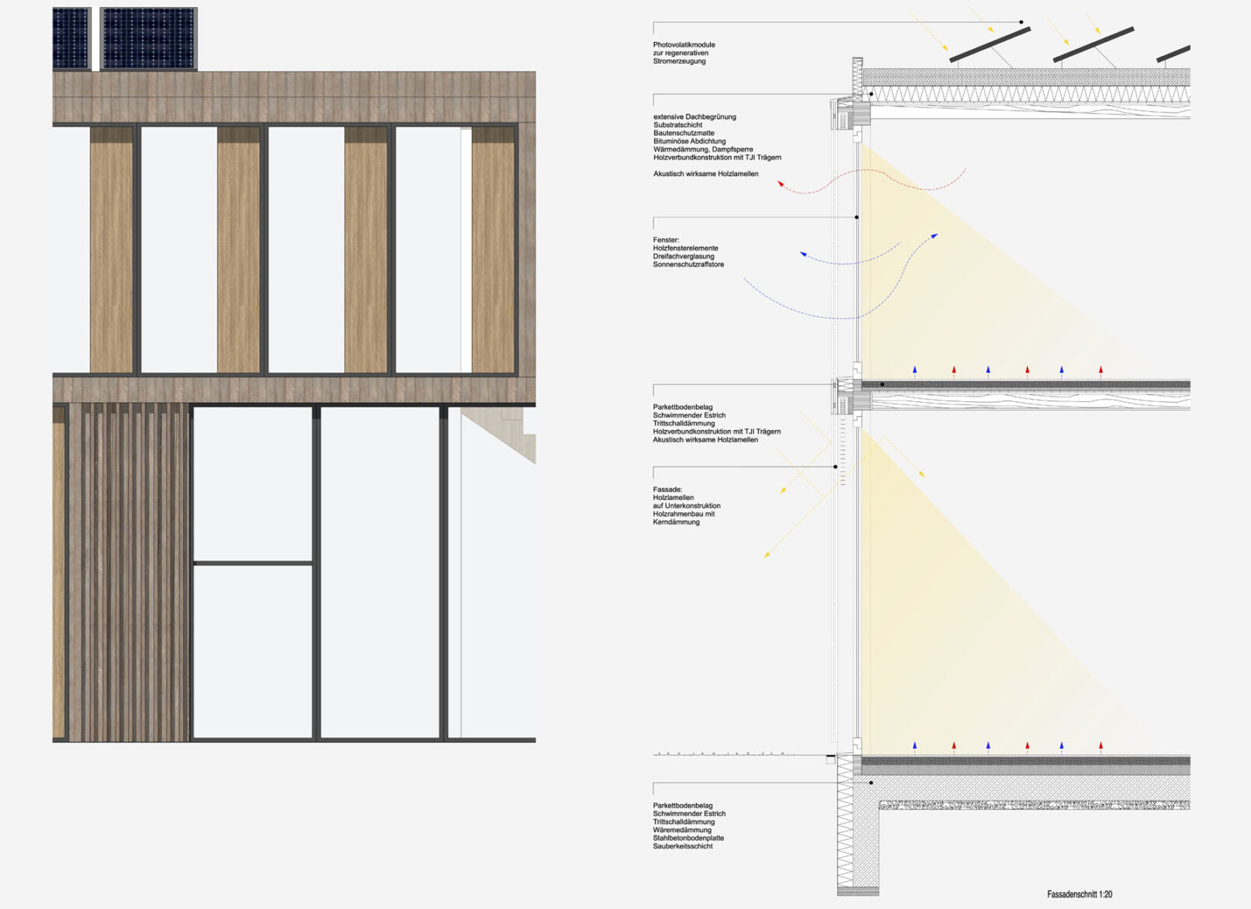This screenshot has width=1251, height=909.
Task: Click the 'Stahlbetonbodenplatte' label
Action: [688, 838]
